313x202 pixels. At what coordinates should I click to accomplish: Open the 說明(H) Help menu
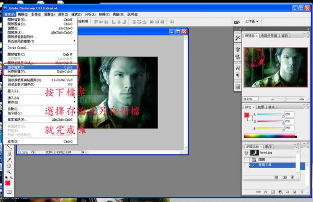(133, 15)
